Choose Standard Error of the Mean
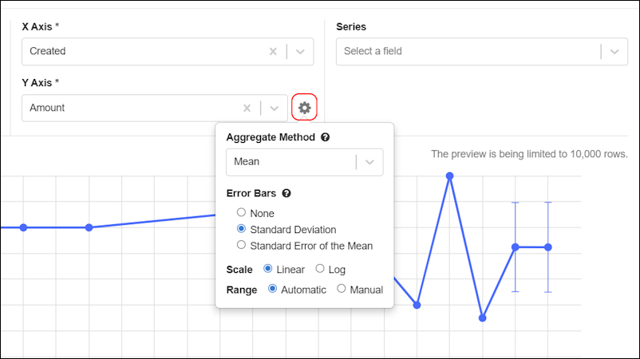640x359 pixels. click(241, 246)
